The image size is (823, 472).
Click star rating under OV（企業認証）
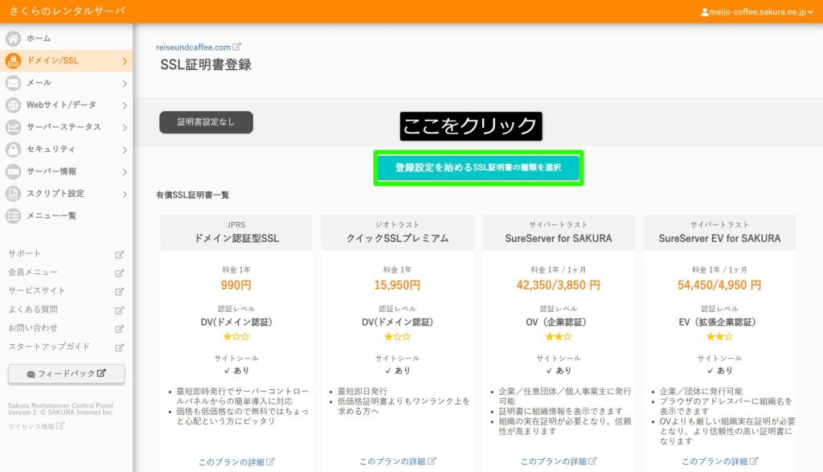point(559,337)
